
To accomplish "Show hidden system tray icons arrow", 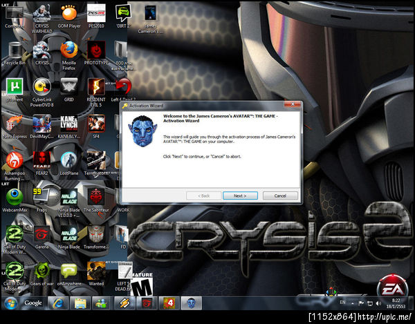I will pyautogui.click(x=353, y=303).
